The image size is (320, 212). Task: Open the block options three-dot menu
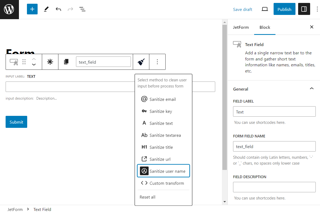point(157,62)
